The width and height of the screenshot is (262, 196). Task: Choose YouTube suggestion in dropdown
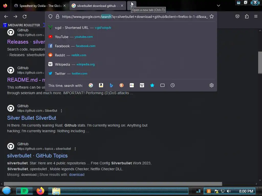pos(131,37)
